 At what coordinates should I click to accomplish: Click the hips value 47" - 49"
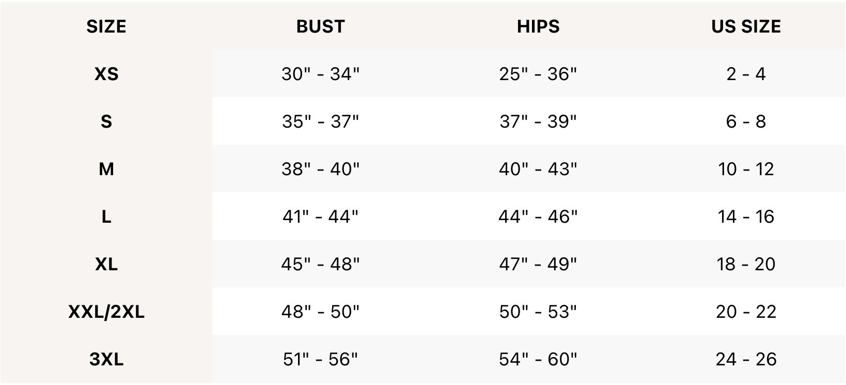(538, 264)
